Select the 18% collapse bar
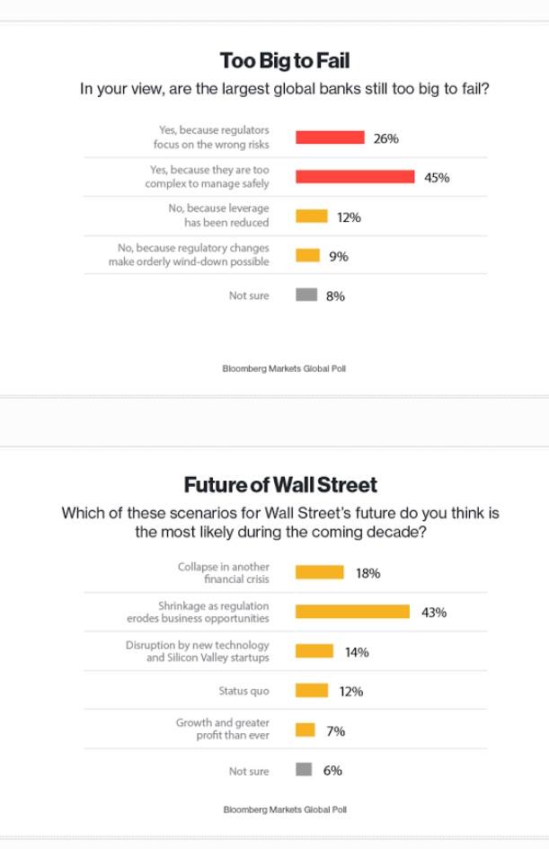 (x=320, y=572)
